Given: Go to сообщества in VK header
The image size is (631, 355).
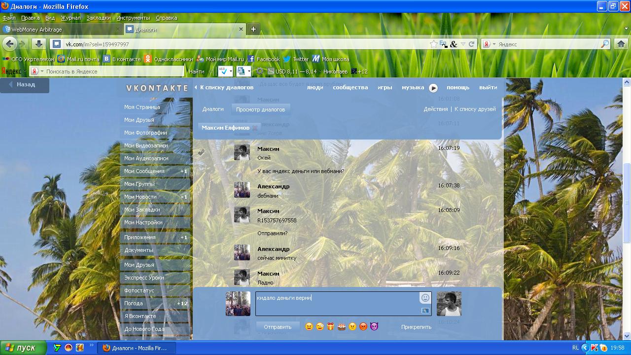Looking at the screenshot, I should tap(350, 87).
